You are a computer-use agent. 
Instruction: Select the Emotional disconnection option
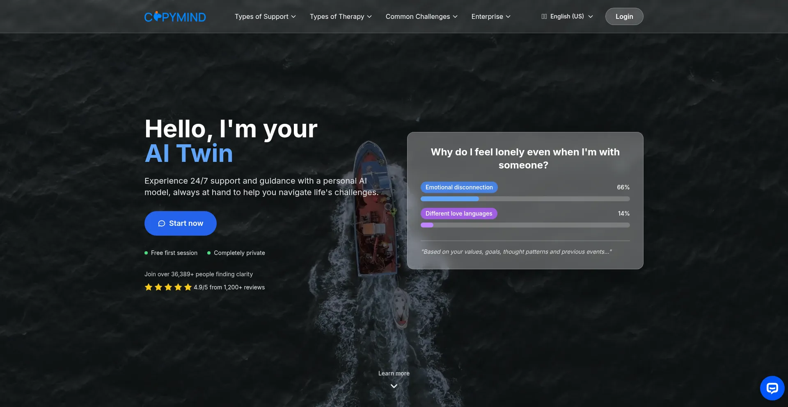click(x=459, y=187)
